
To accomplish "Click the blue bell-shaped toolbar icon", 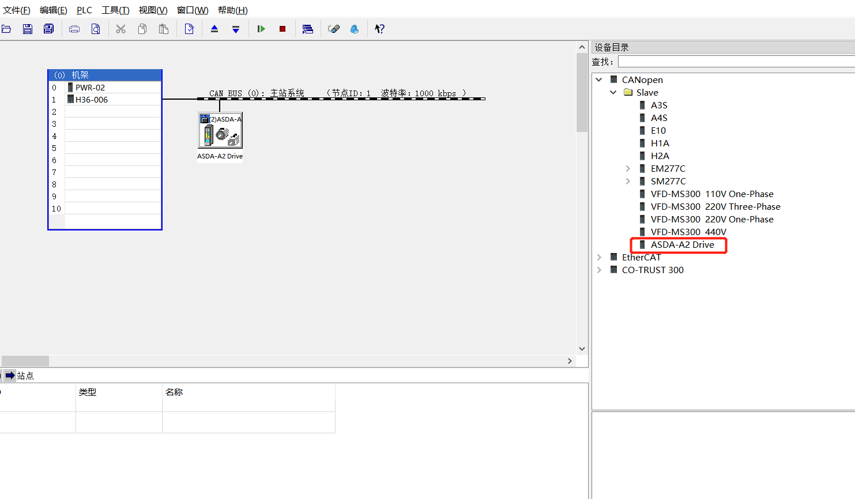I will (355, 29).
